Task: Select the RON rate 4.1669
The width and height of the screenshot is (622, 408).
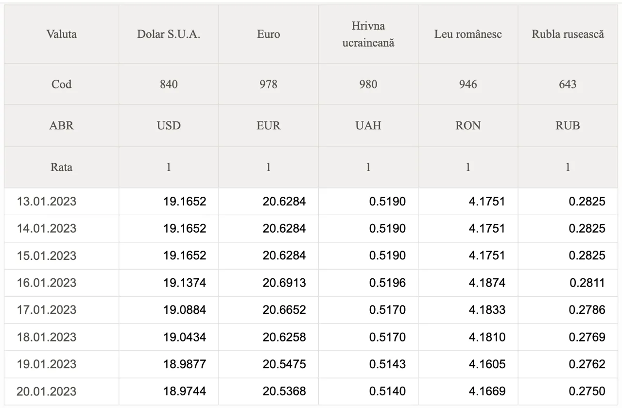Action: 487,391
